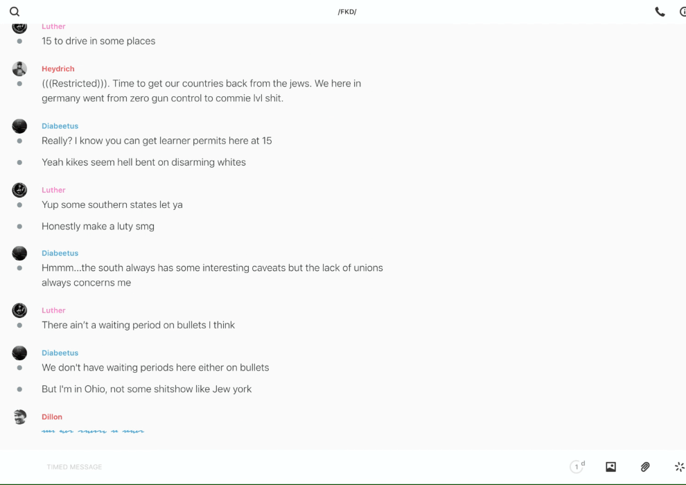686x485 pixels.
Task: Open Dillon's profile avatar
Action: [19, 417]
